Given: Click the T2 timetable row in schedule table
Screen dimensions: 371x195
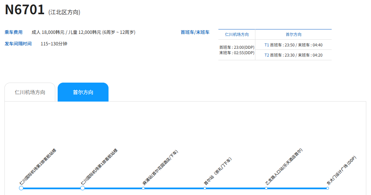Looking at the screenshot, I should (x=293, y=55).
